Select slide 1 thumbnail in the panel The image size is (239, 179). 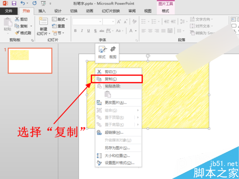[x=30, y=61]
